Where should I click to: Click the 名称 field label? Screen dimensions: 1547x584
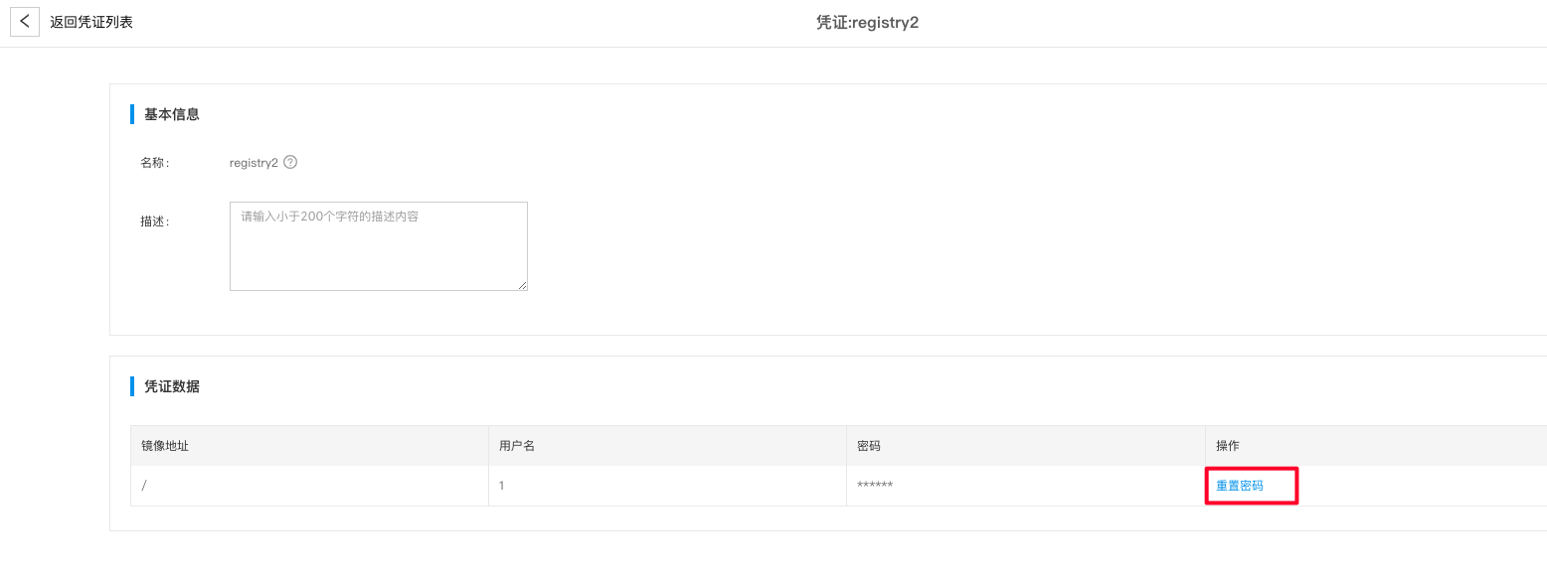(x=154, y=163)
